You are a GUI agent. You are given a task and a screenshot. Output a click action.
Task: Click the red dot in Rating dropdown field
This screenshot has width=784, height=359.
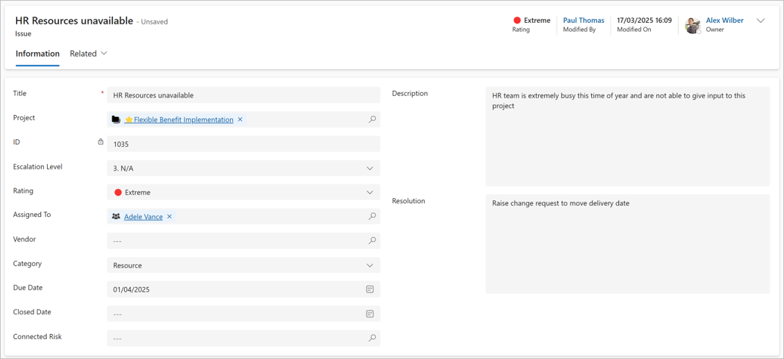point(118,193)
